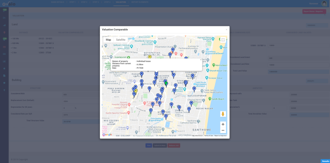Click the Considered BUA input field
The image size is (330, 163).
click(81, 95)
